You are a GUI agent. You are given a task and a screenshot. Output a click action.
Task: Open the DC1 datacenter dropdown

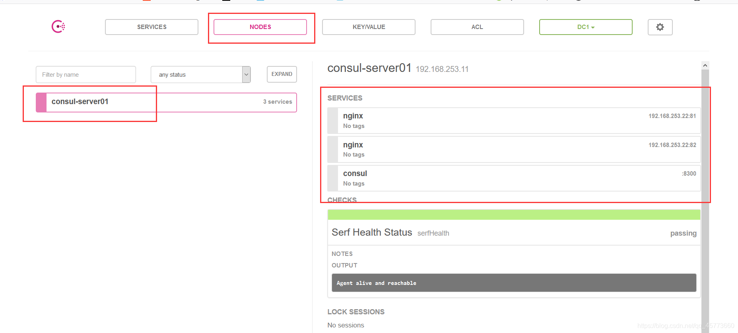click(586, 27)
